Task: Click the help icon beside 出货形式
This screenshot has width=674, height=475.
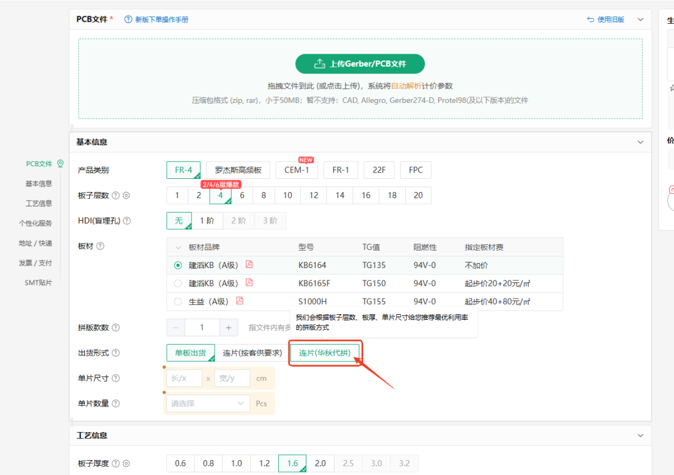Action: 115,353
